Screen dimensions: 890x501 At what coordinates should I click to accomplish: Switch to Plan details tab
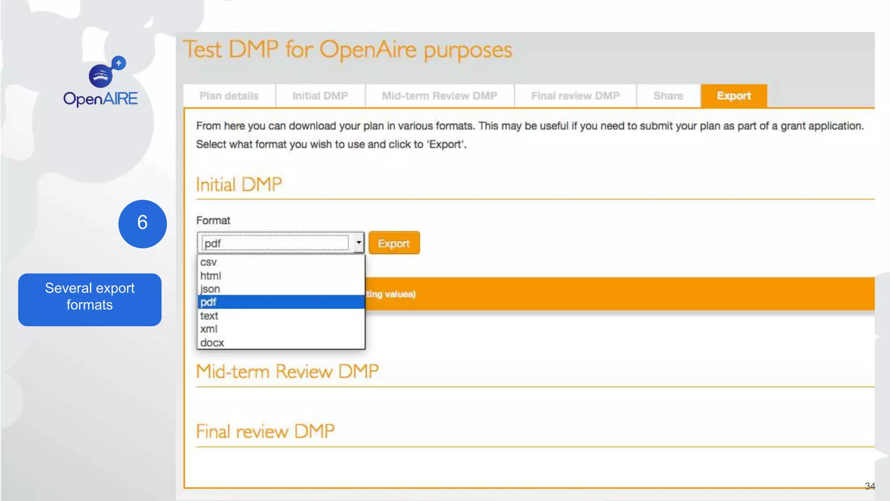click(229, 96)
